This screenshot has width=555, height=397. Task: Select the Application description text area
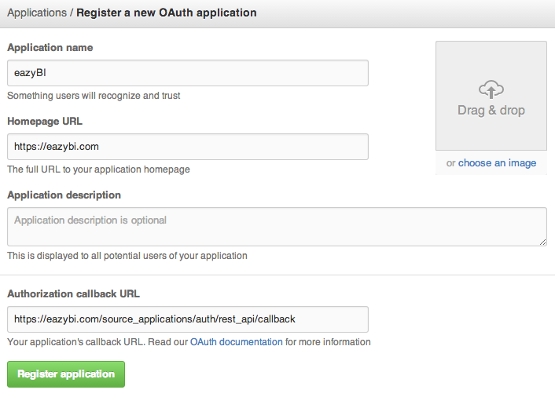pyautogui.click(x=277, y=227)
